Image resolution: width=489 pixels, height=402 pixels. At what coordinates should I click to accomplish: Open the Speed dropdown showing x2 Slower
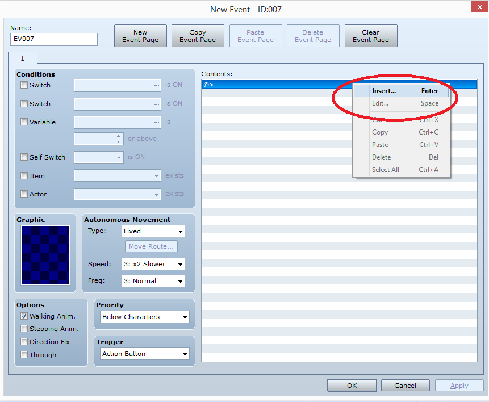coord(153,264)
